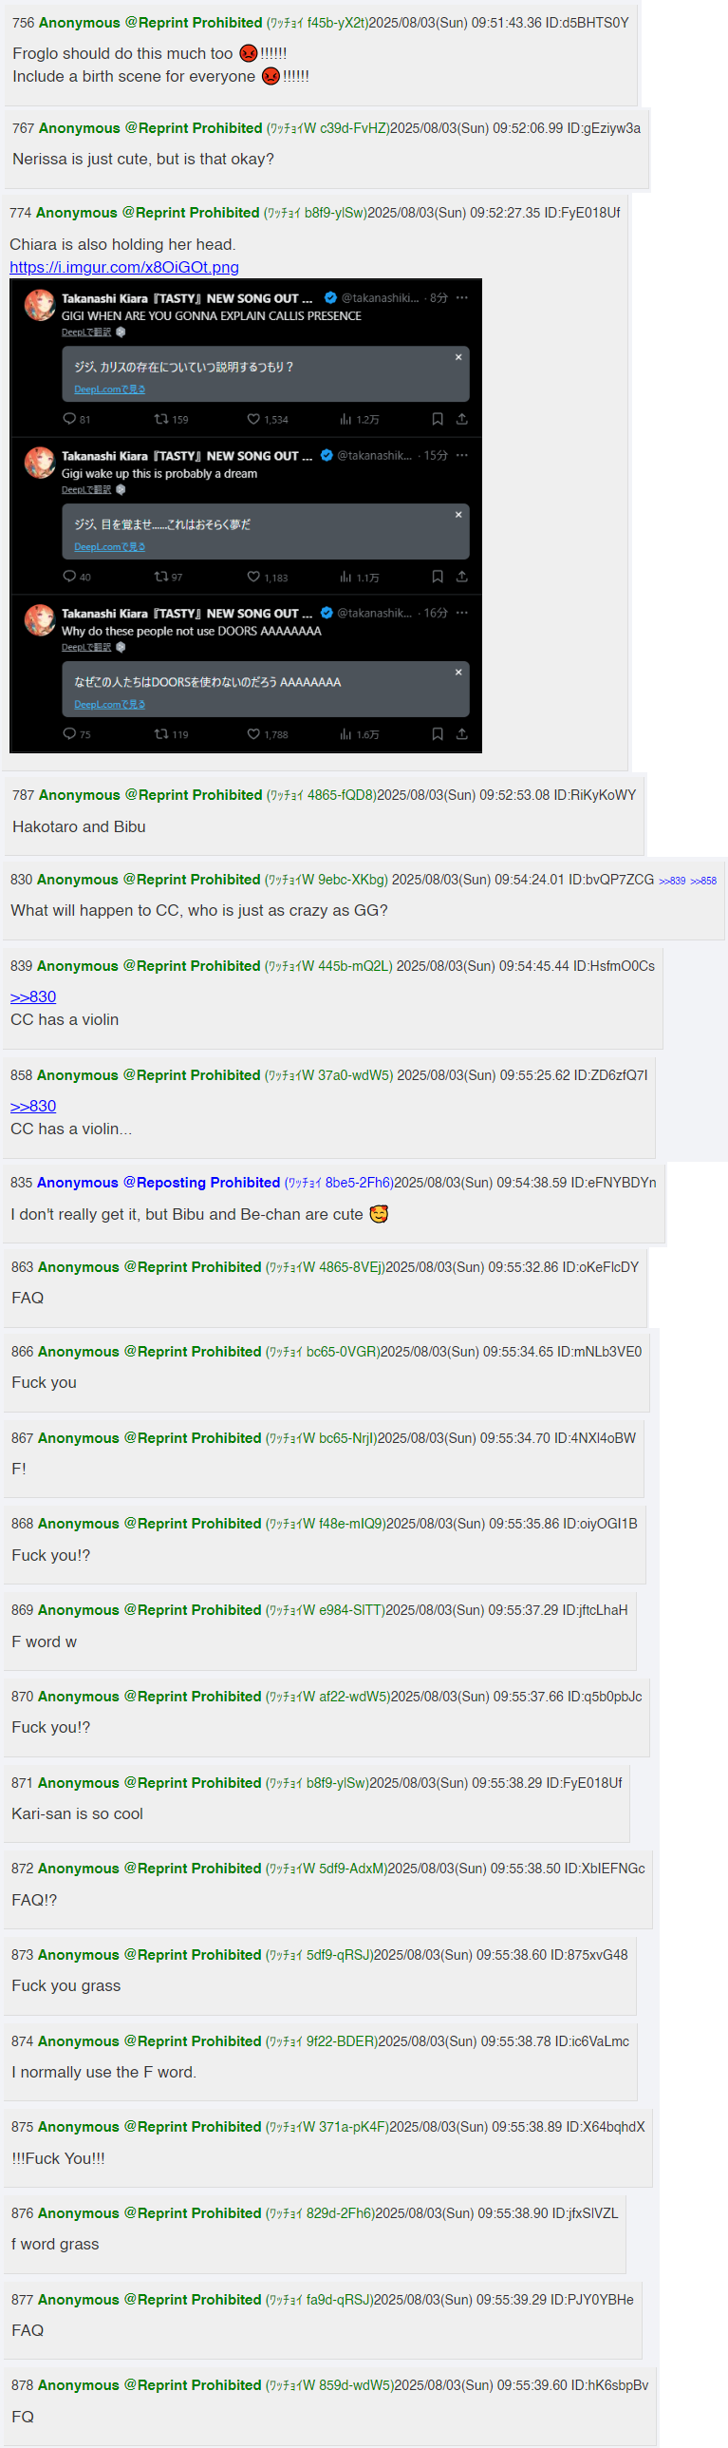Click the Anonymous poster name on post 871
This screenshot has width=728, height=2448.
79,1782
